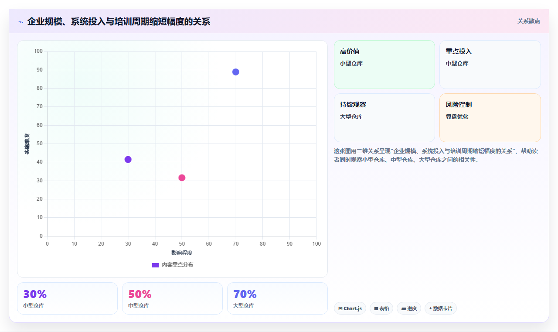The image size is (558, 332).
Task: Click 中型仓库 under 重点投入
Action: coord(457,63)
